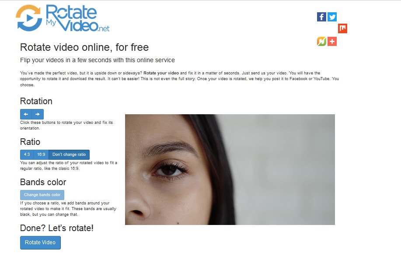Click the orange and green share icon
The width and height of the screenshot is (401, 253).
[x=321, y=41]
